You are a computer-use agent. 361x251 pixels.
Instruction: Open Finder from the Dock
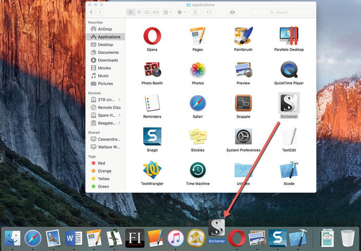click(13, 238)
